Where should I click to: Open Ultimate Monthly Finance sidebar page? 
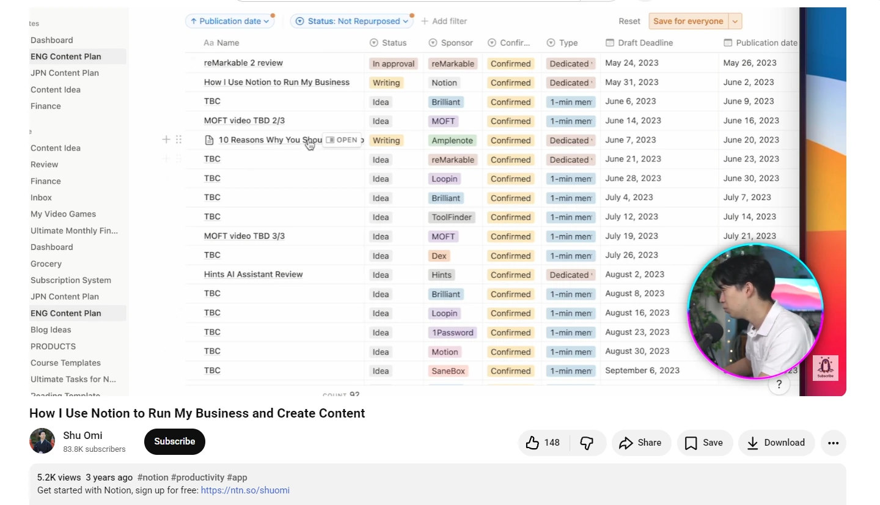(x=75, y=230)
